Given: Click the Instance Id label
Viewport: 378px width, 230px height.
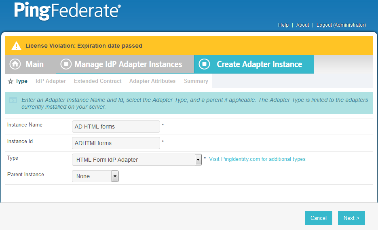Looking at the screenshot, I should (20, 141).
